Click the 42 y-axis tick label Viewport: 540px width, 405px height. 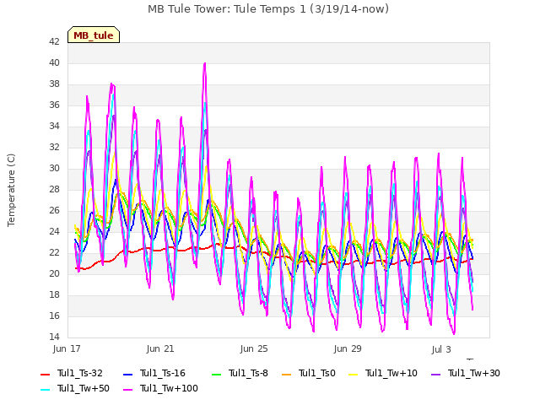click(x=54, y=41)
